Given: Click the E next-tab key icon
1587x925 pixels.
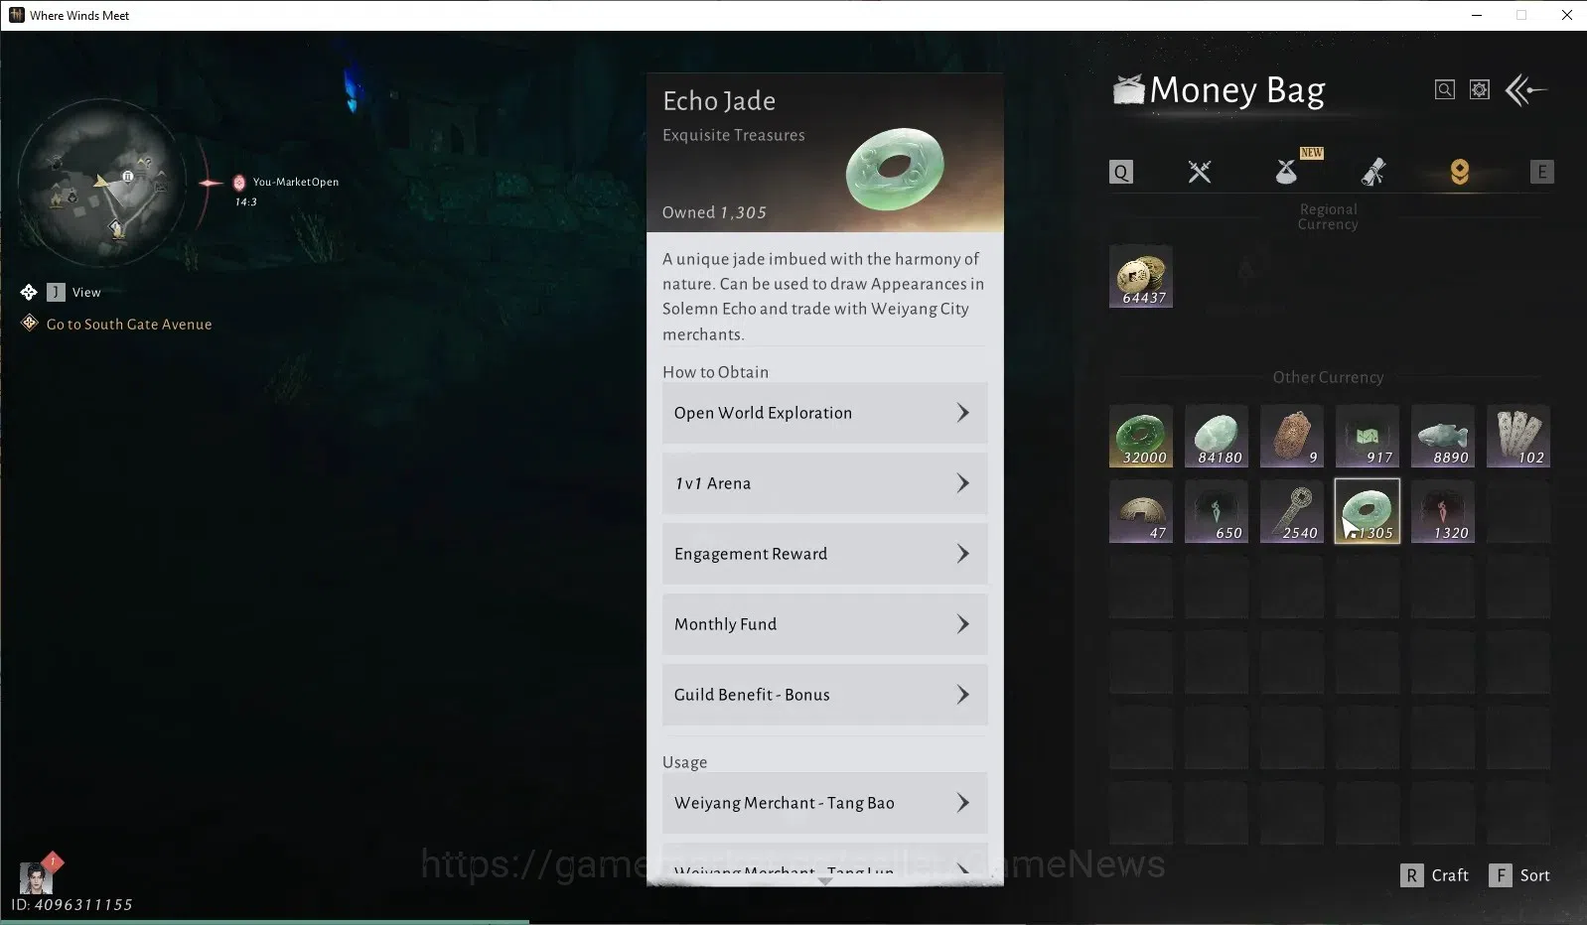Looking at the screenshot, I should pos(1541,172).
